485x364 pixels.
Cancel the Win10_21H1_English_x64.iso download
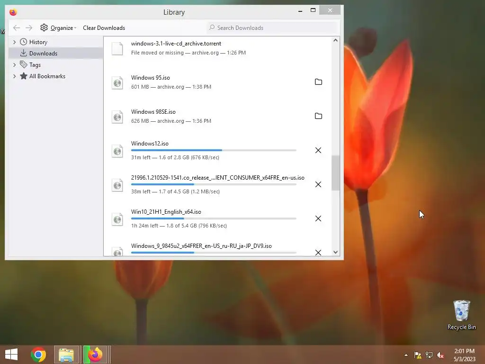[318, 218]
